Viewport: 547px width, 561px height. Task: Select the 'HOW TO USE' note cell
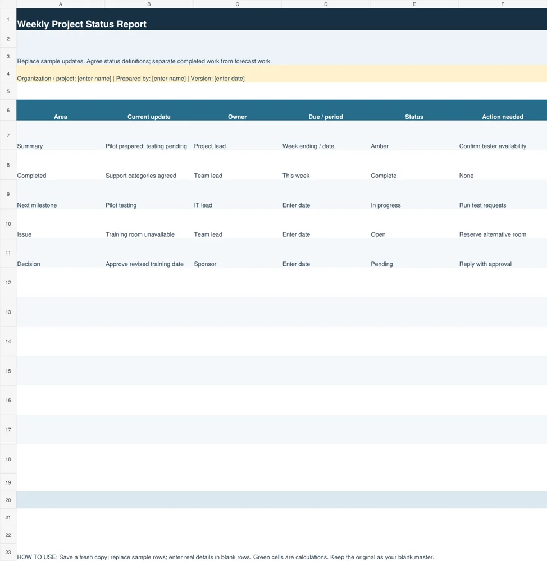281,553
